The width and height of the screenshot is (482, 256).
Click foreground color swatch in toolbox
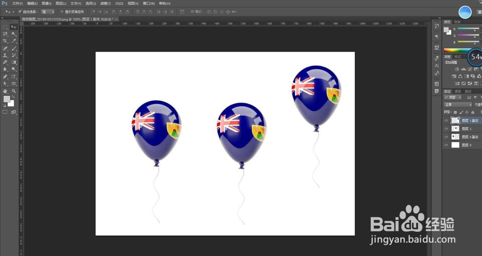6,99
